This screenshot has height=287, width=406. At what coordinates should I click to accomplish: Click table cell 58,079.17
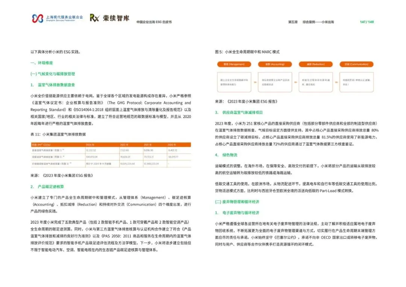173,157
